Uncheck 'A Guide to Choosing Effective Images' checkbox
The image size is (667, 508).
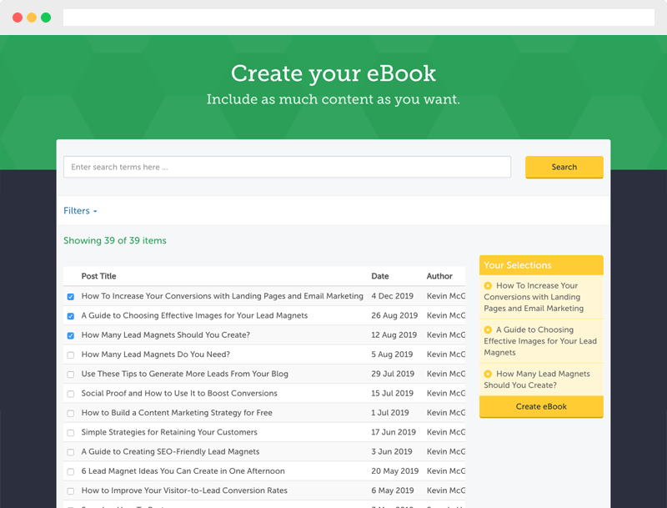coord(71,316)
